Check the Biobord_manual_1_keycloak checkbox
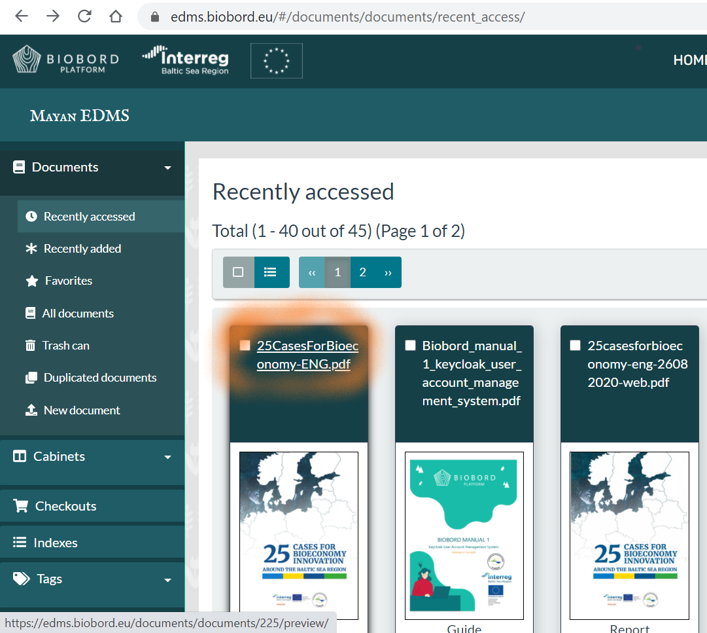This screenshot has height=633, width=707. (x=410, y=346)
